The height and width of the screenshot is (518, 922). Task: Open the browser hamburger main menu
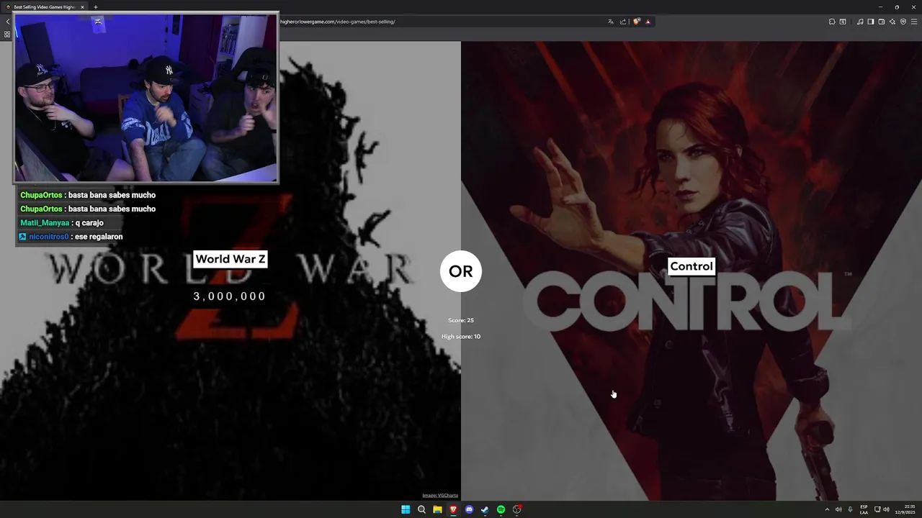click(914, 22)
